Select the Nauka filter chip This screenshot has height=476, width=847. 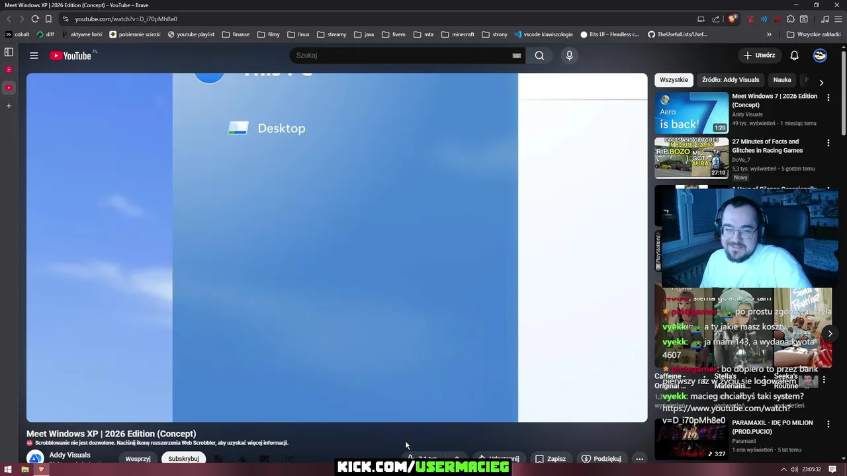[x=782, y=80]
